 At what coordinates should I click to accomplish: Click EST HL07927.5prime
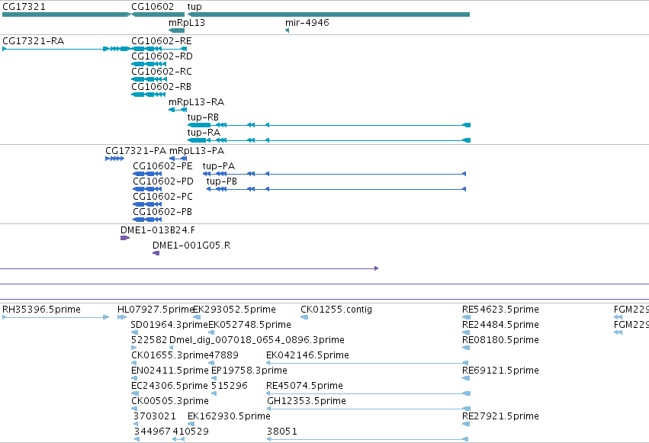(x=156, y=310)
